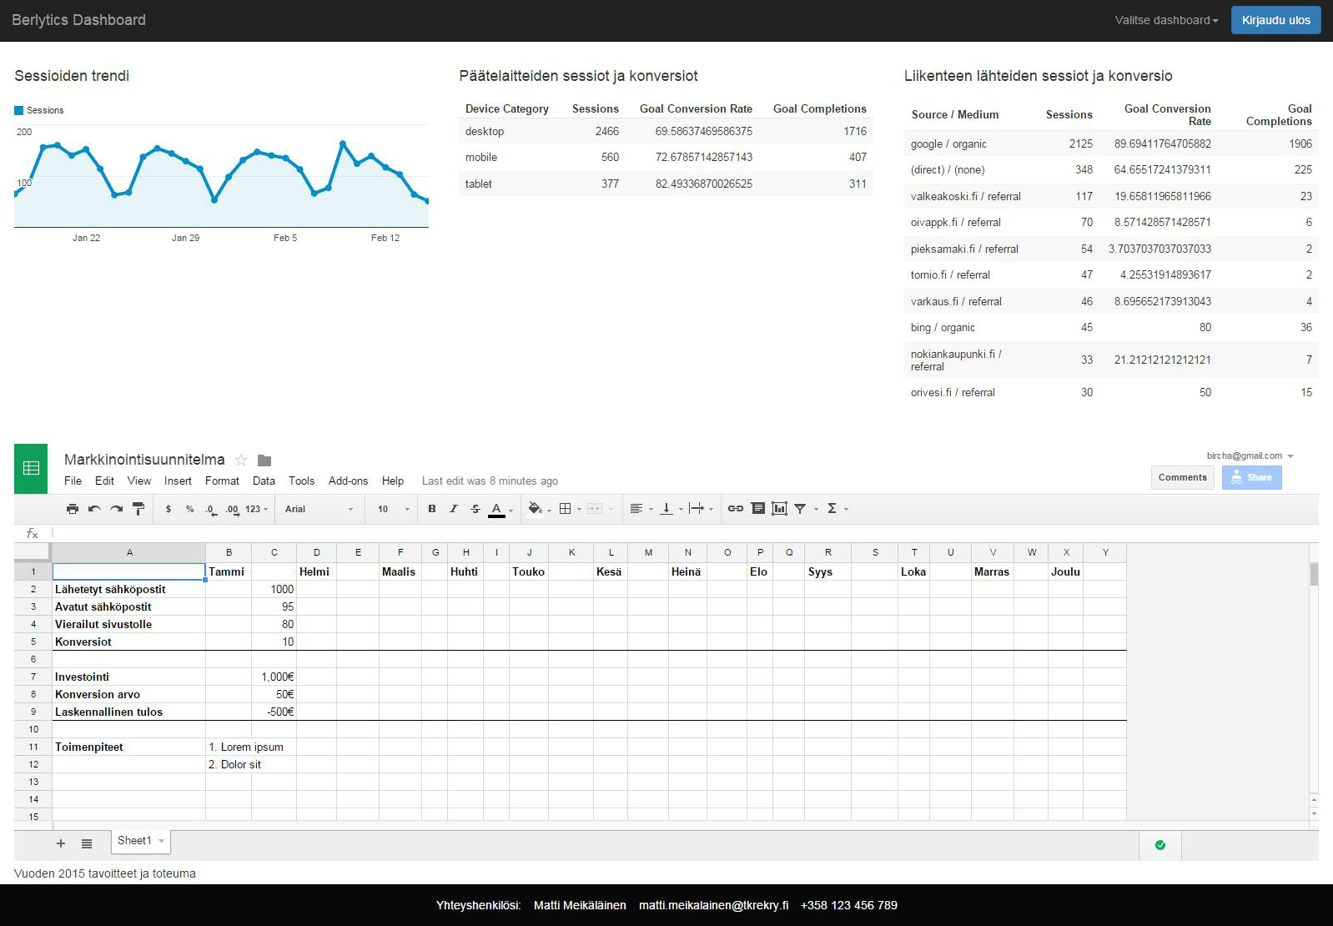
Task: Open the Insert menu
Action: (178, 481)
